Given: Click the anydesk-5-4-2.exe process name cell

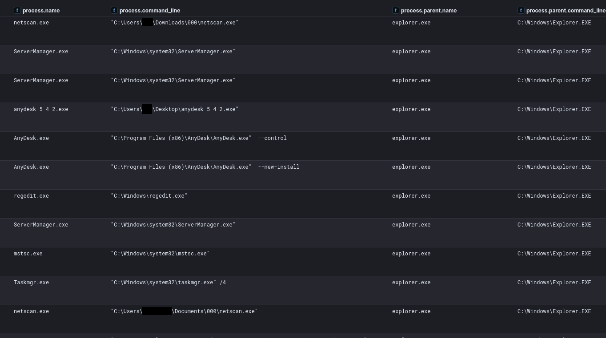Looking at the screenshot, I should click(41, 109).
